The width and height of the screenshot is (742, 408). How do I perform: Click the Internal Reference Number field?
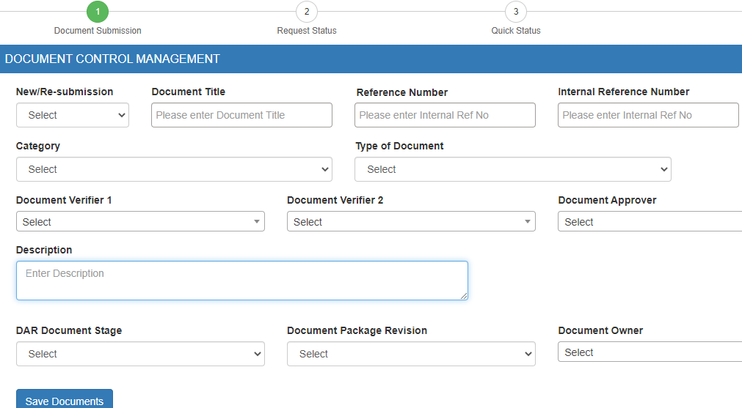click(x=648, y=115)
